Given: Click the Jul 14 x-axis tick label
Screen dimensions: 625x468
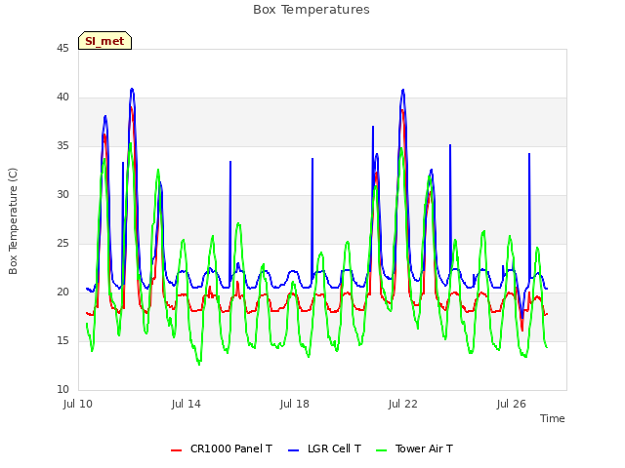Looking at the screenshot, I should click(187, 404).
